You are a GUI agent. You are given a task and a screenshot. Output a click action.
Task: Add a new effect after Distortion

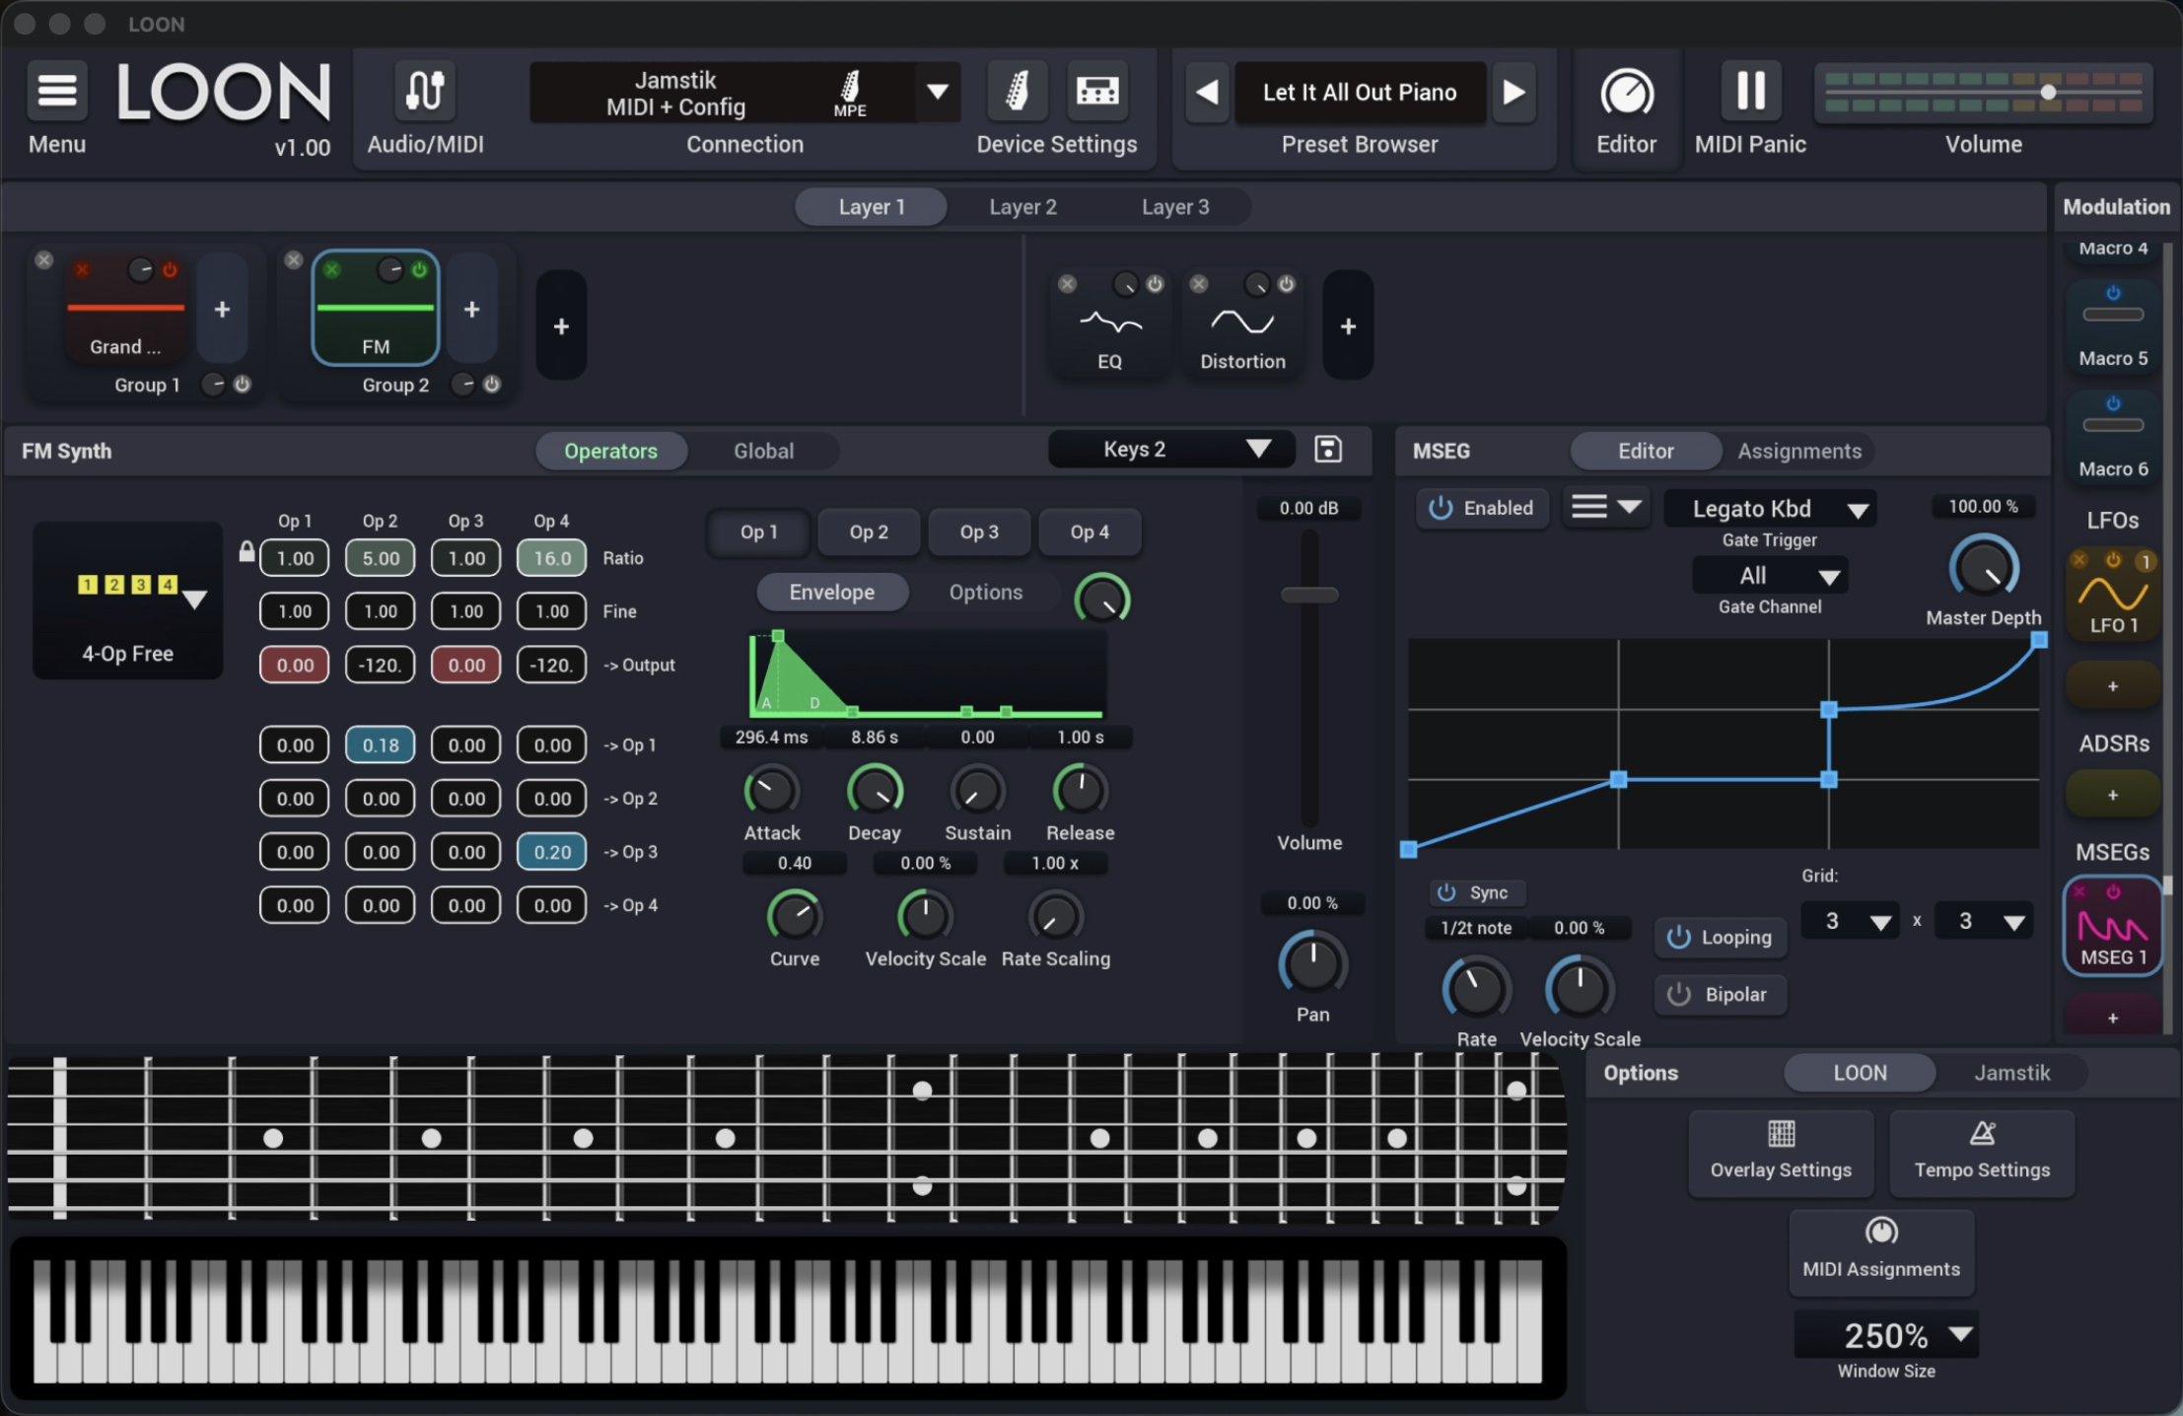[x=1348, y=325]
